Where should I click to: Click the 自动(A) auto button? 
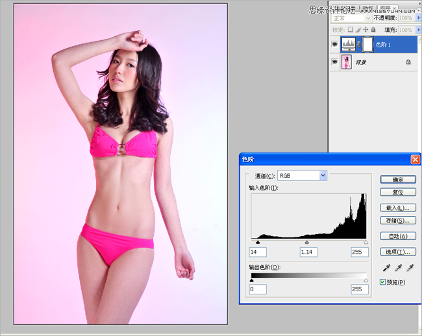[x=398, y=236]
